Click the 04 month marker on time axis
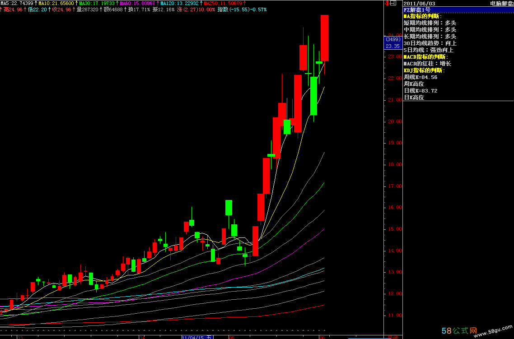Screen dimensions: 514x339 (x=142, y=337)
